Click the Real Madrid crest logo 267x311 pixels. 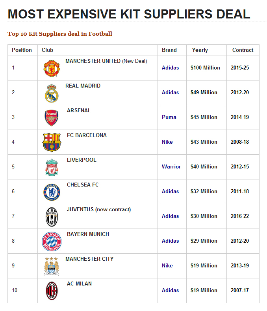(x=52, y=93)
